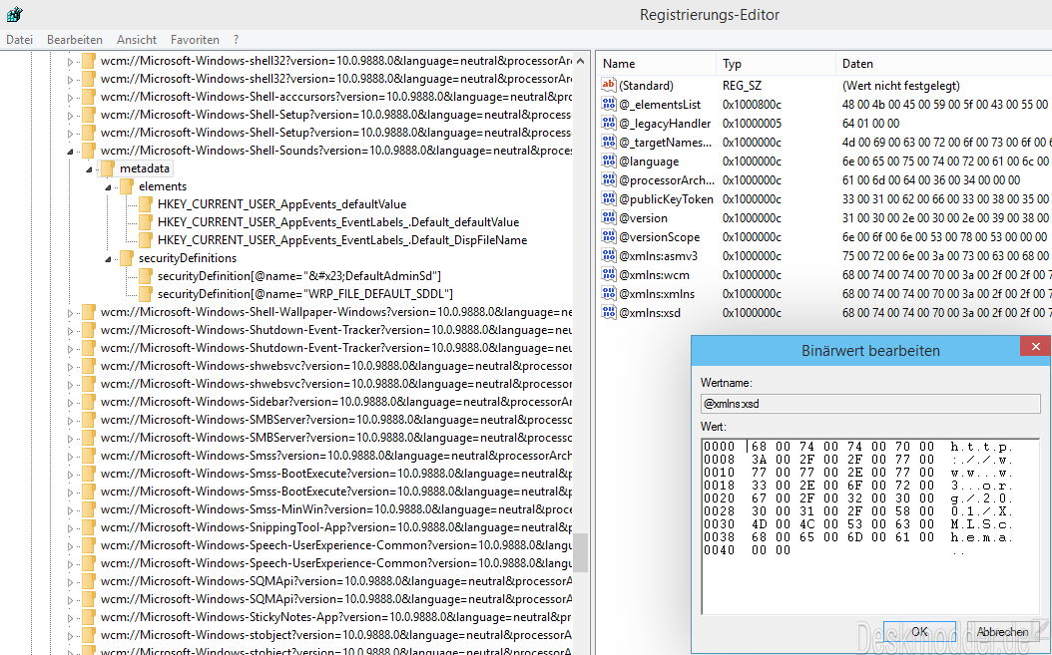Expand the Microsoft-Windows-Sidebar key
This screenshot has height=655, width=1052.
[x=71, y=402]
